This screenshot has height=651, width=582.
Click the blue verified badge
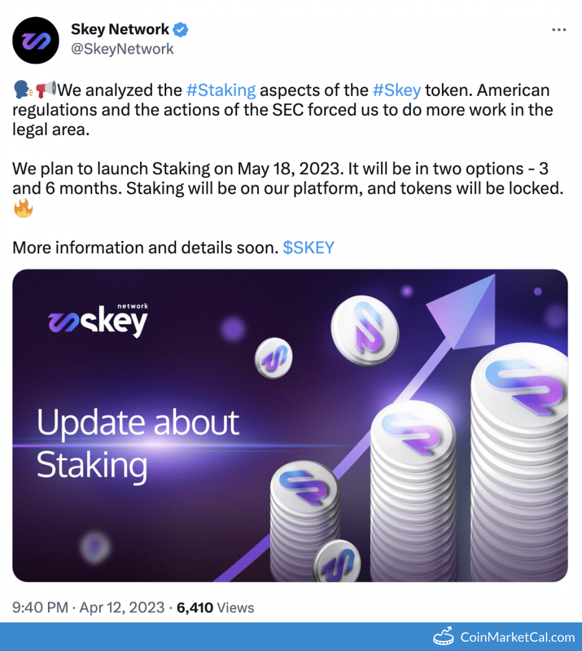tap(181, 29)
